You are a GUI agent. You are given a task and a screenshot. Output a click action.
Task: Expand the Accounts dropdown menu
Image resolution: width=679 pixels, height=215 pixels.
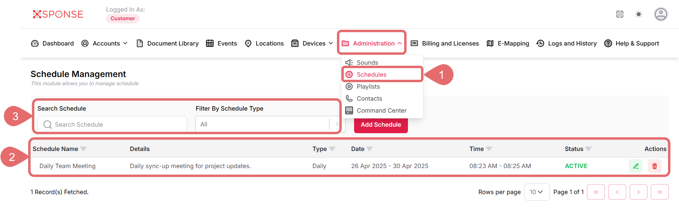pyautogui.click(x=110, y=43)
